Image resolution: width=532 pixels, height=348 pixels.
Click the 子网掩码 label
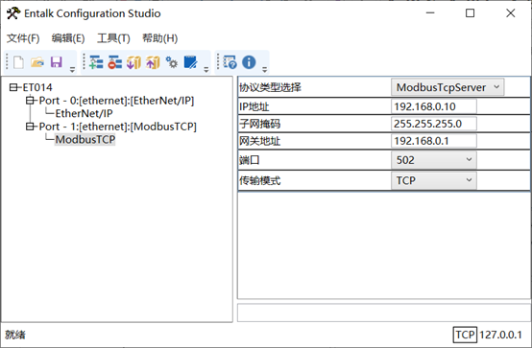point(260,124)
